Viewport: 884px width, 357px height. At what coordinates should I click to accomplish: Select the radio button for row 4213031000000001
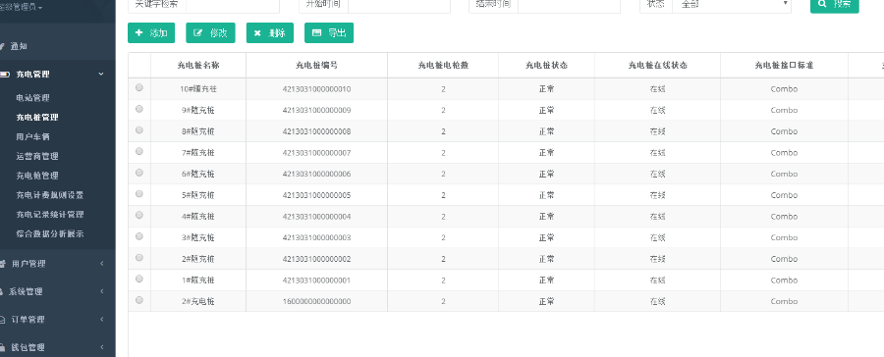coord(139,279)
